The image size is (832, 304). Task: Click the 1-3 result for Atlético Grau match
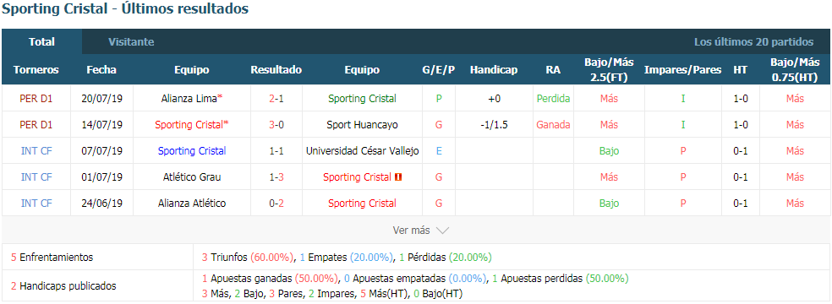click(x=276, y=177)
